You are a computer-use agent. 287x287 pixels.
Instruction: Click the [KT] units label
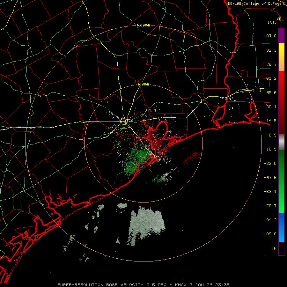click(272, 22)
